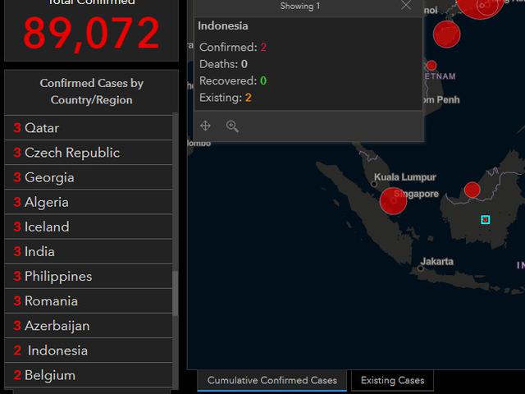Click the Confirmed: 2 line in popup
Screen dimensions: 525x394
pos(233,48)
